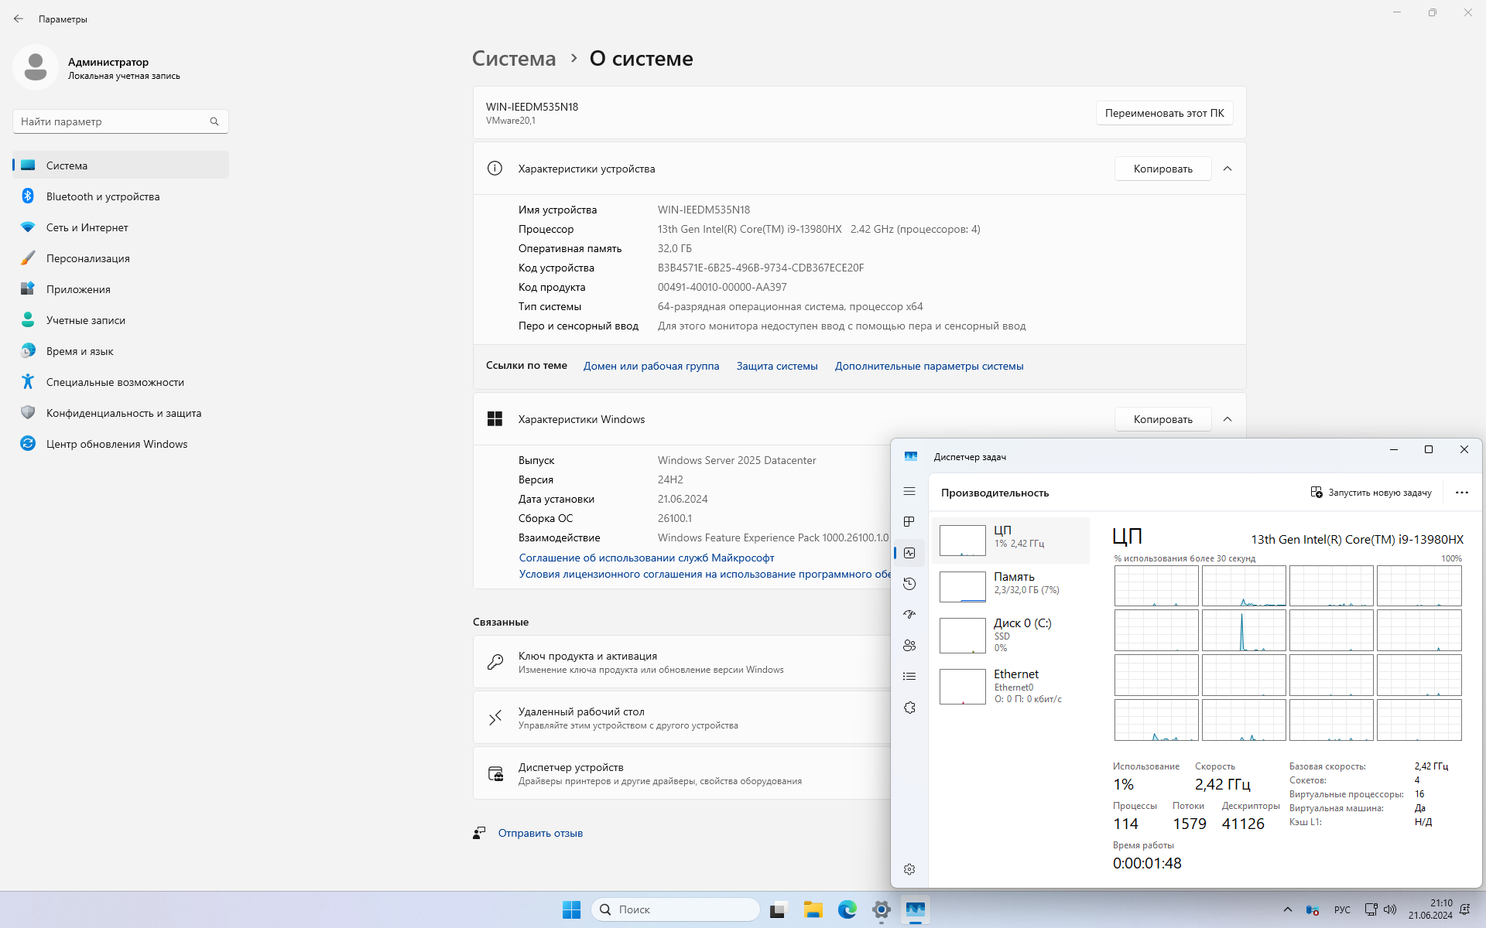Open File Explorer from taskbar
The image size is (1486, 928).
813,909
